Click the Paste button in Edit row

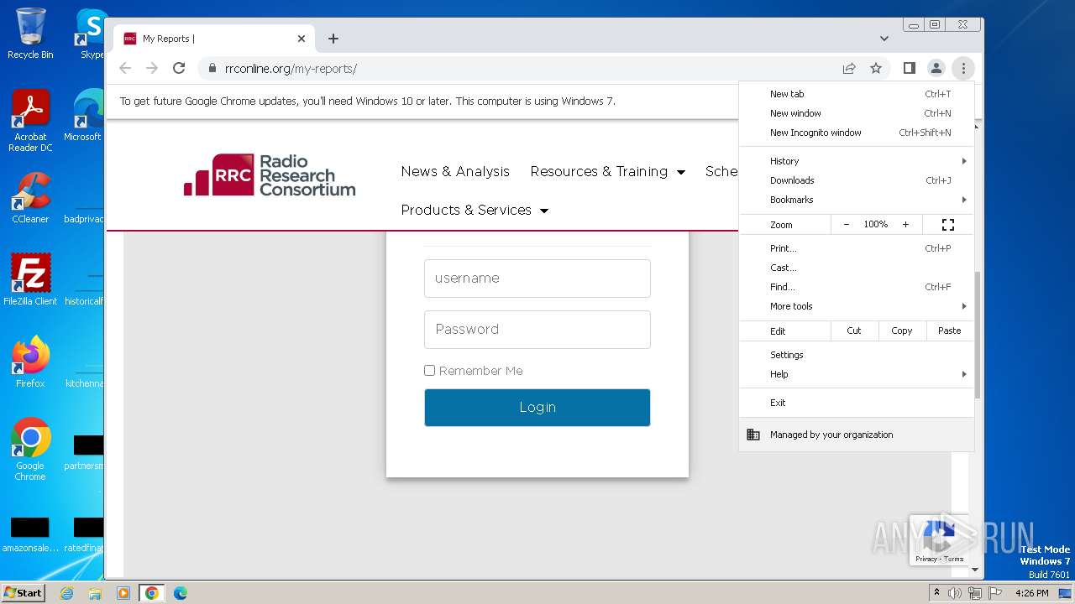point(950,331)
